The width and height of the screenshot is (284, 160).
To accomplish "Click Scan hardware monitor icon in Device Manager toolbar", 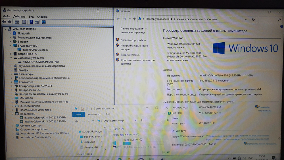I will pyautogui.click(x=44, y=22).
